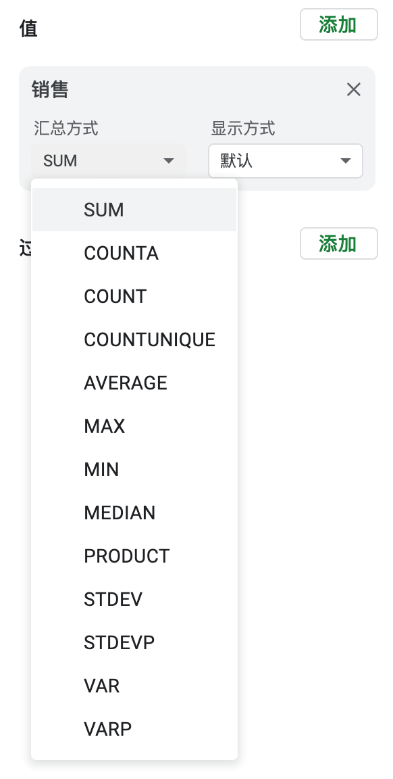Select SUM from the list
The width and height of the screenshot is (393, 779).
click(134, 210)
